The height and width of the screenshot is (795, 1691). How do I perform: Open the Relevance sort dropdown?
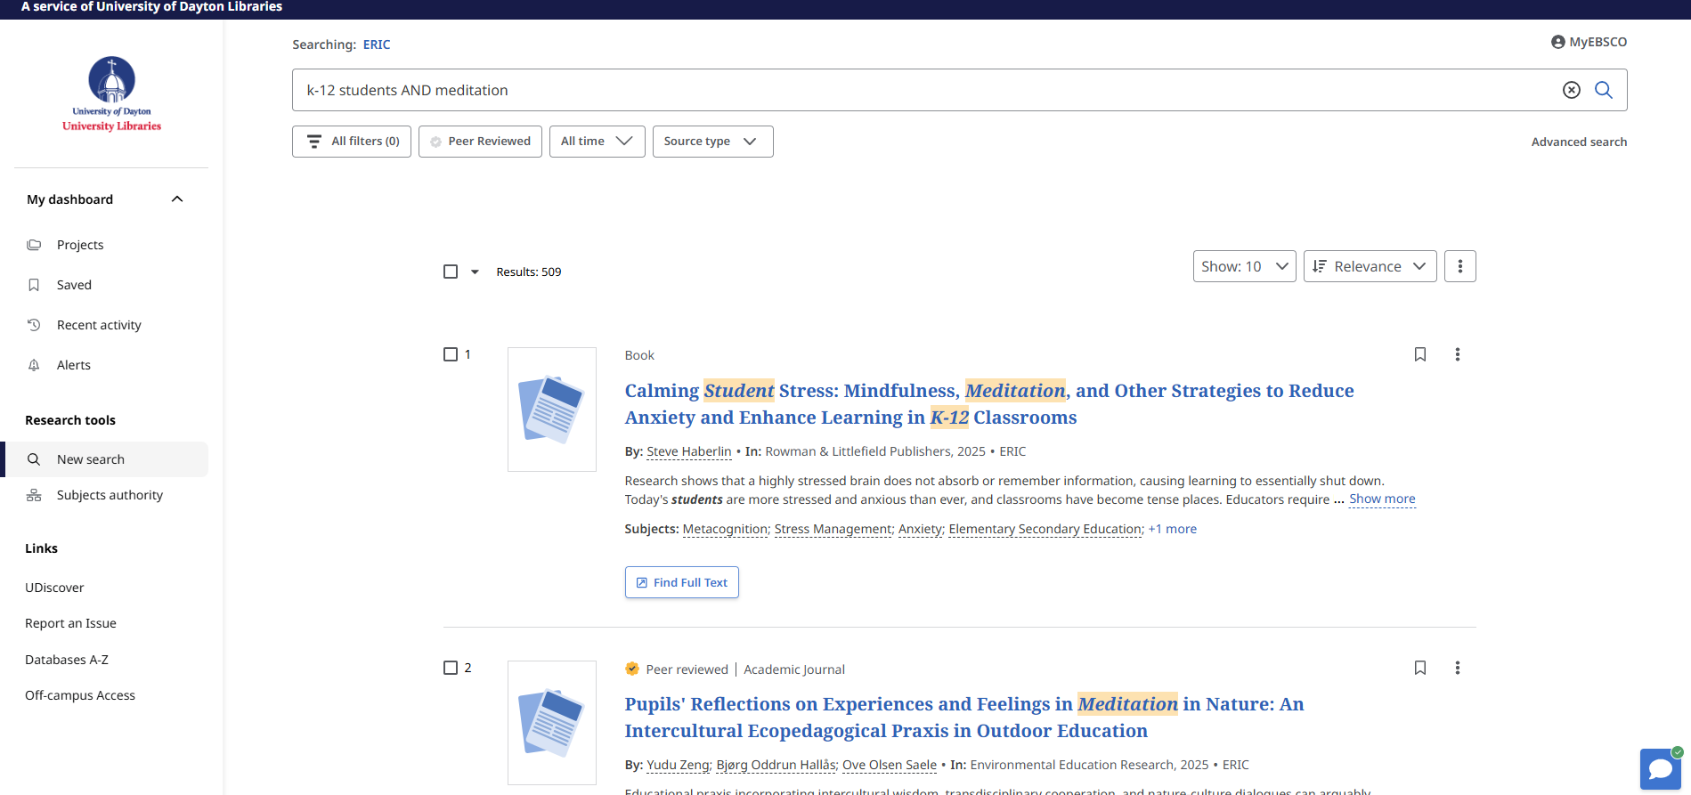[x=1370, y=266]
